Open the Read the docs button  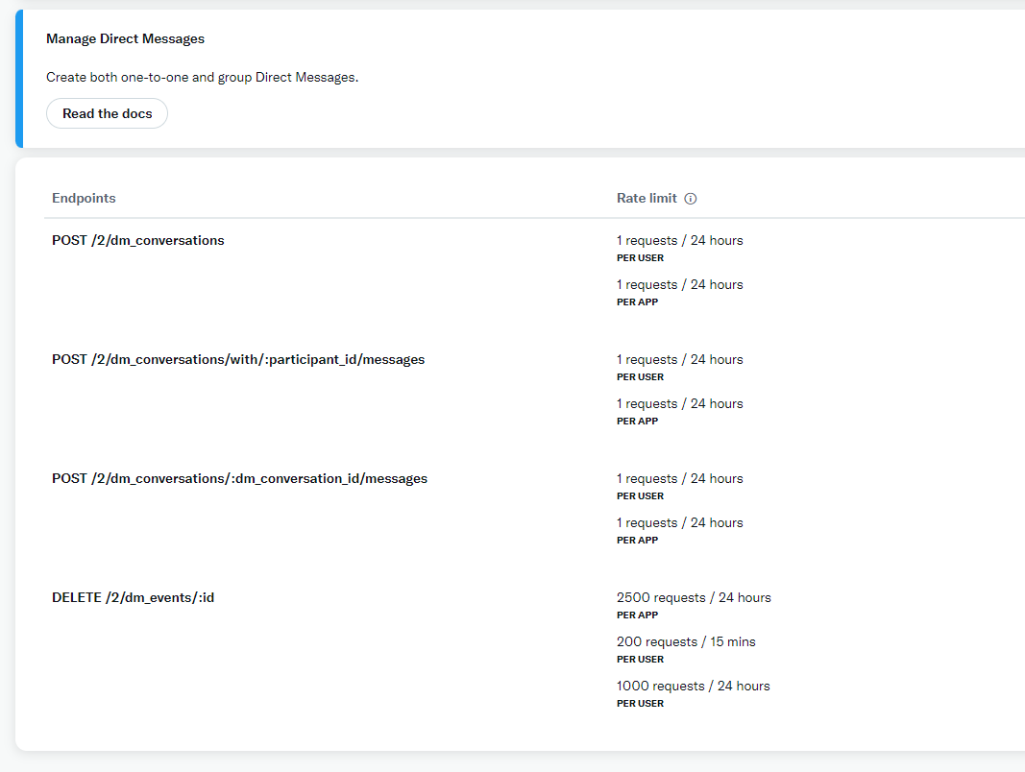point(107,113)
